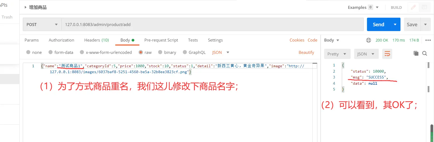Click the "SUCCESS" value in response
The width and height of the screenshot is (434, 142).
click(376, 77)
